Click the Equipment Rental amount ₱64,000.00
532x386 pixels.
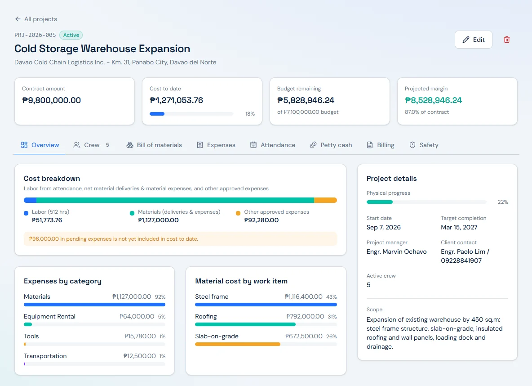(x=137, y=316)
